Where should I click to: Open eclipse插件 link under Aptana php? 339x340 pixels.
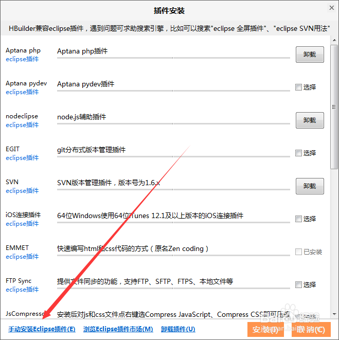[22, 59]
